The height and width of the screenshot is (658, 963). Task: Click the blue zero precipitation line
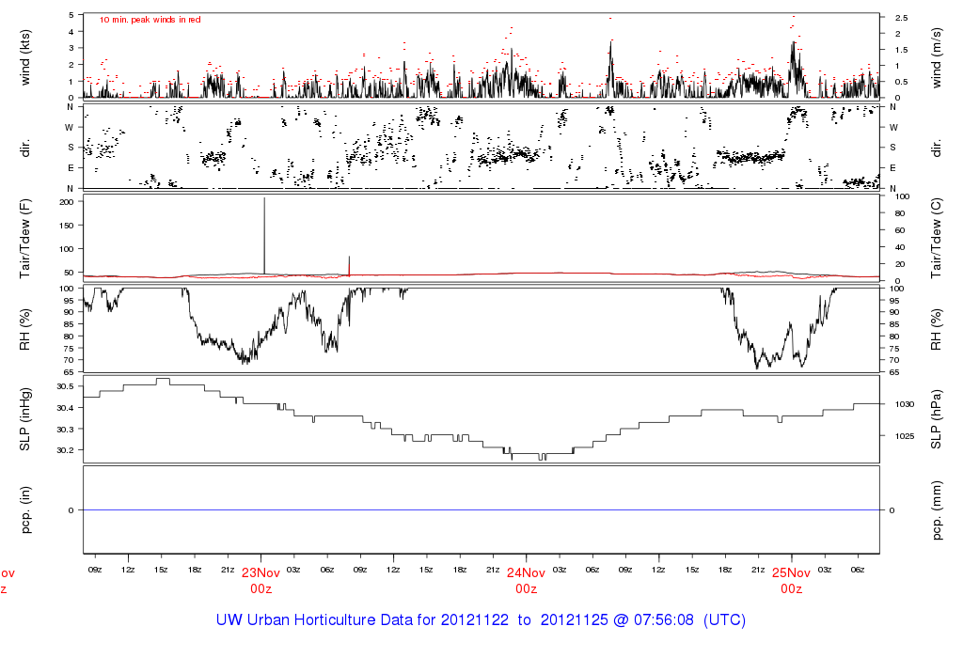coord(481,510)
